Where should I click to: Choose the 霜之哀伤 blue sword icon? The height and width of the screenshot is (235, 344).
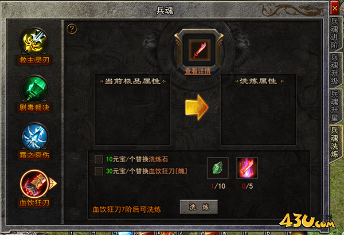point(34,136)
